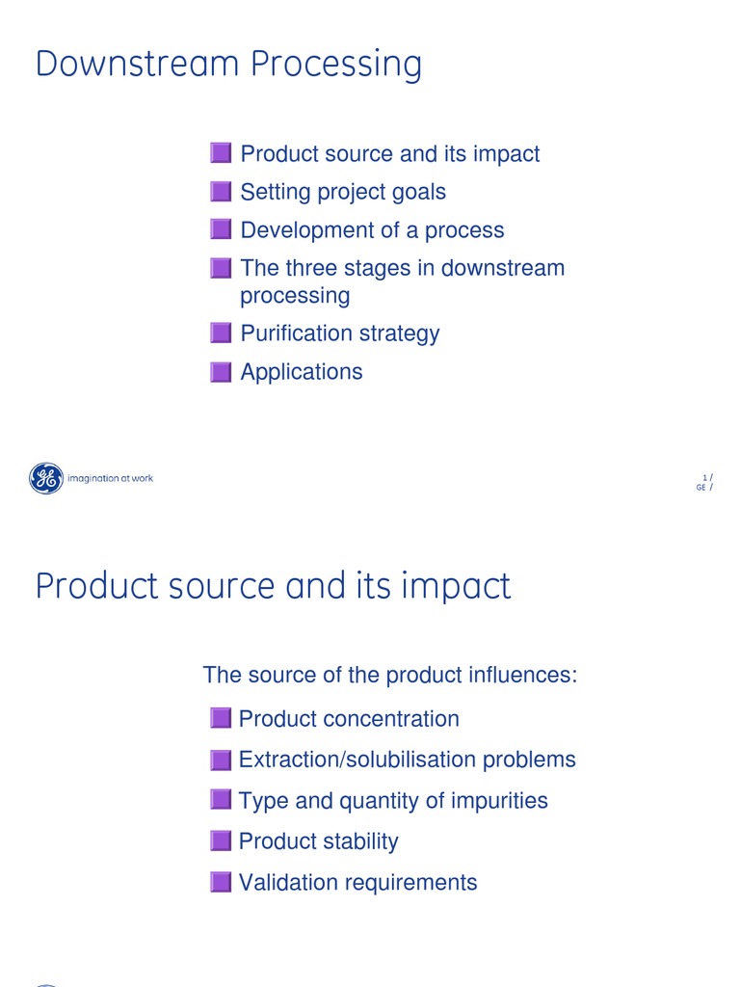Click the 'Purification strategy' text line
Viewport: 740px width, 987px height.
tap(339, 333)
